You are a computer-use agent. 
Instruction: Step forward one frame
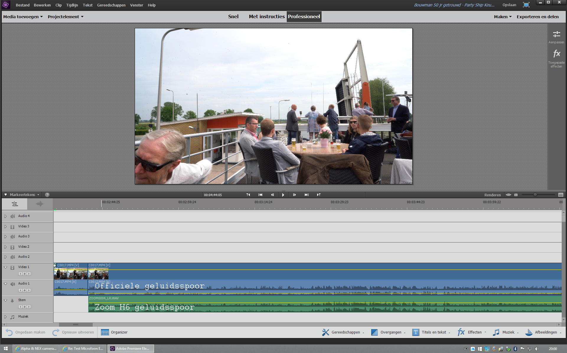(x=294, y=195)
